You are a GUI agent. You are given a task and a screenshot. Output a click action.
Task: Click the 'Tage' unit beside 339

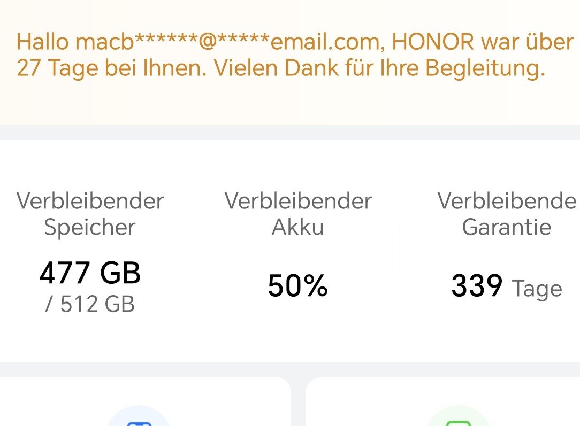pyautogui.click(x=537, y=289)
